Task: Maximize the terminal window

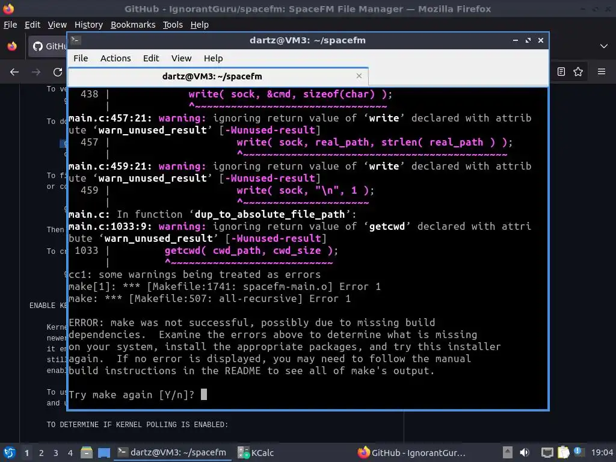Action: point(528,40)
